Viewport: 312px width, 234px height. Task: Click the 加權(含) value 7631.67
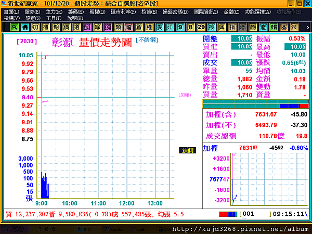[266, 114]
